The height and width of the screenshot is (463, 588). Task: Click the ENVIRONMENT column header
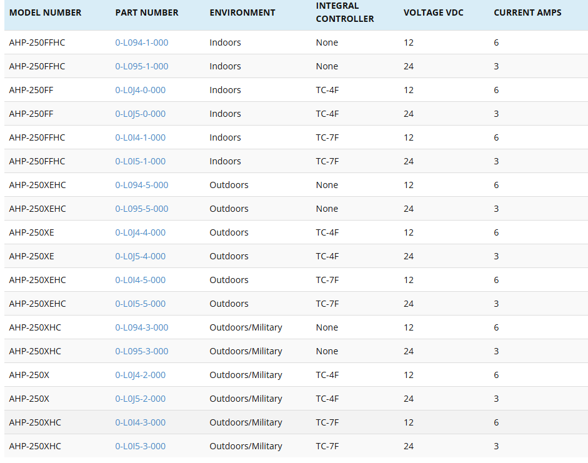pos(242,12)
